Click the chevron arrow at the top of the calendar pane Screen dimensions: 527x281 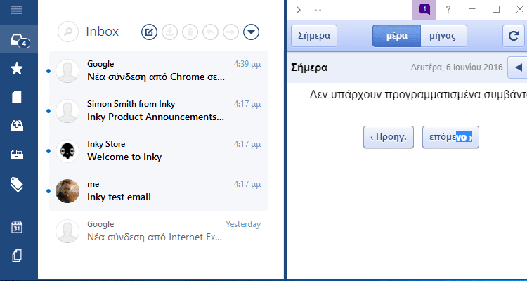pos(299,10)
